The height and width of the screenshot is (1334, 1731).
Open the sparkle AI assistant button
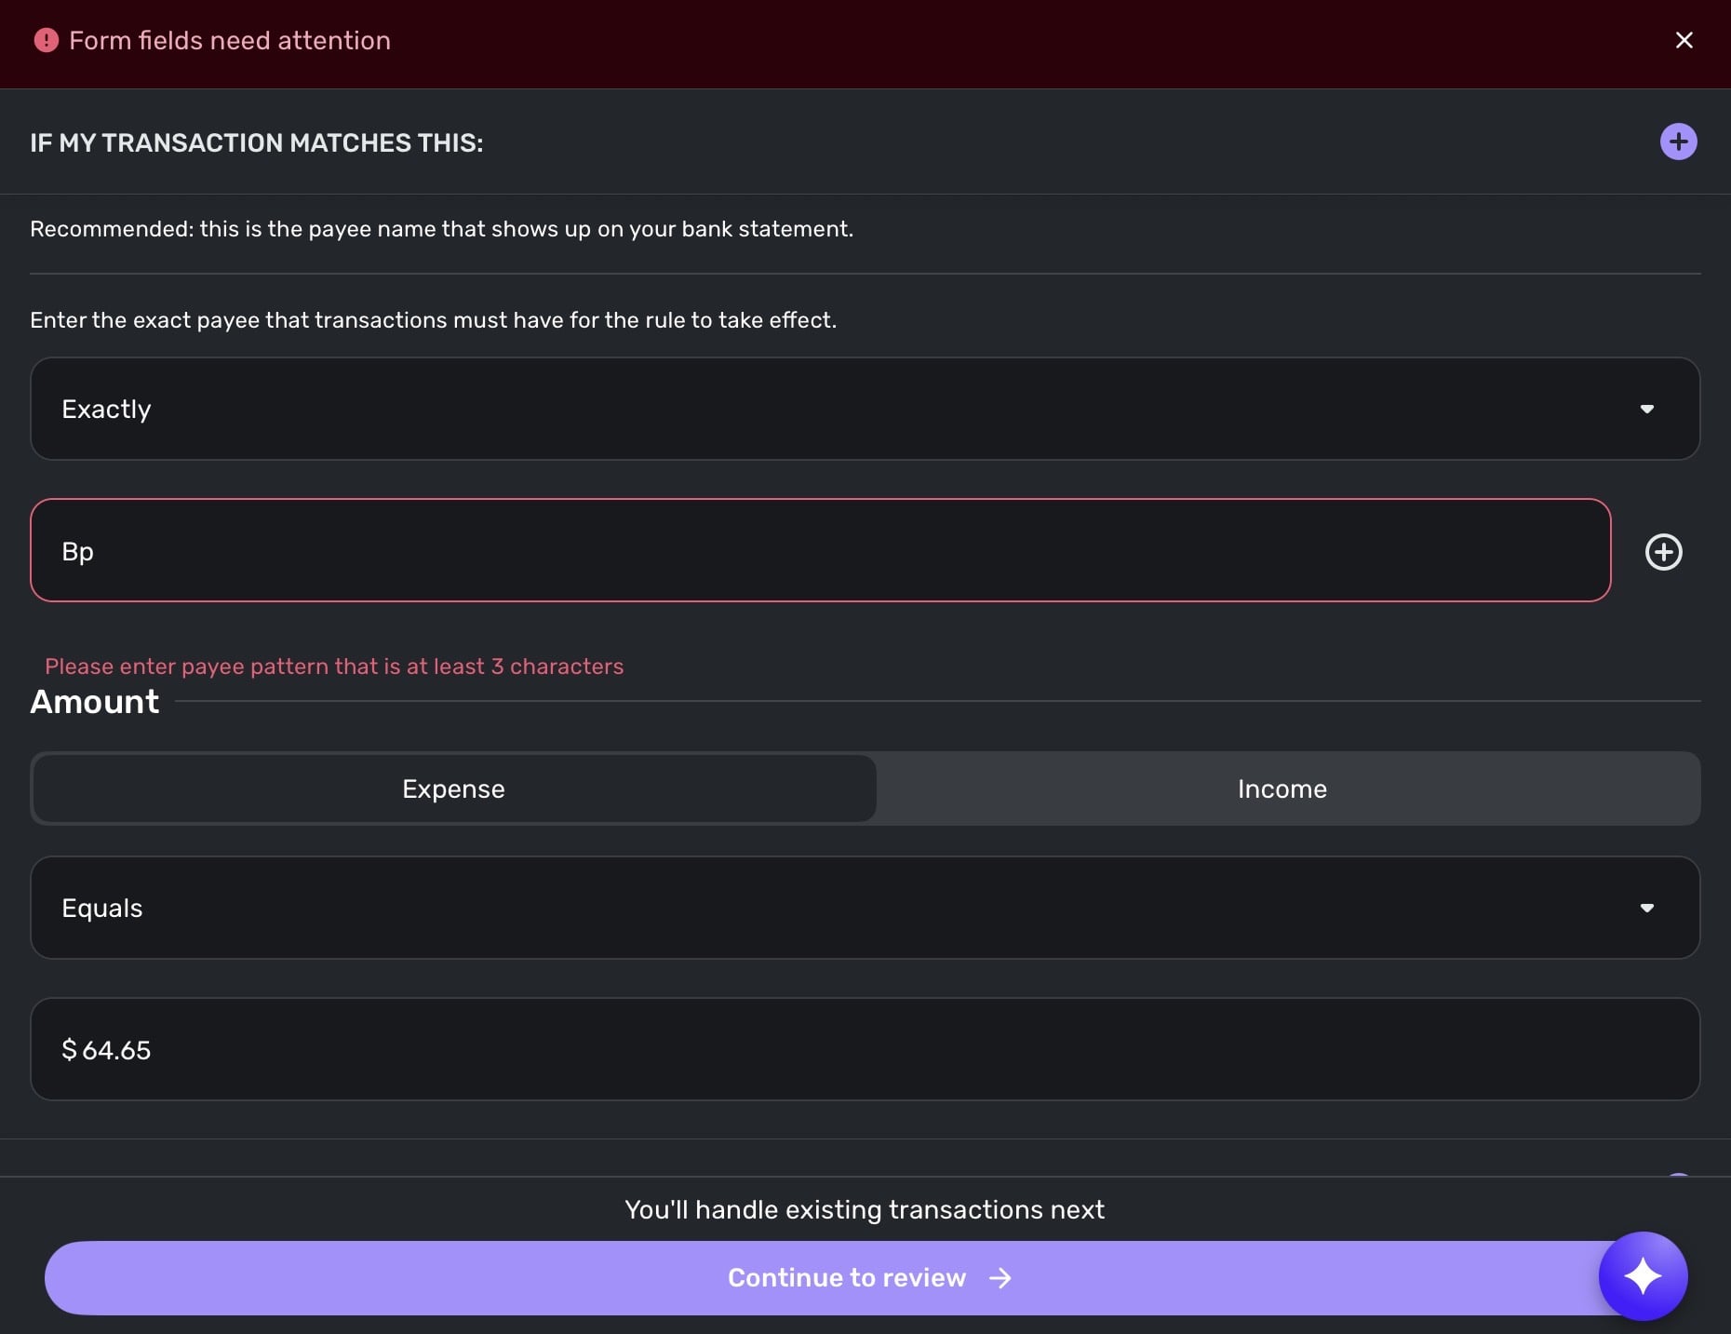coord(1643,1276)
